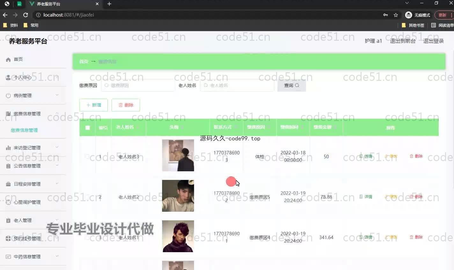Screen dimensions: 454x270
Task: Click the 341.64 amount cell
Action: [x=326, y=238]
